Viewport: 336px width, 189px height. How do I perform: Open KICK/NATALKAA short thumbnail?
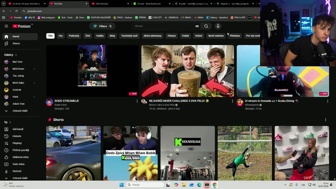pos(188,153)
